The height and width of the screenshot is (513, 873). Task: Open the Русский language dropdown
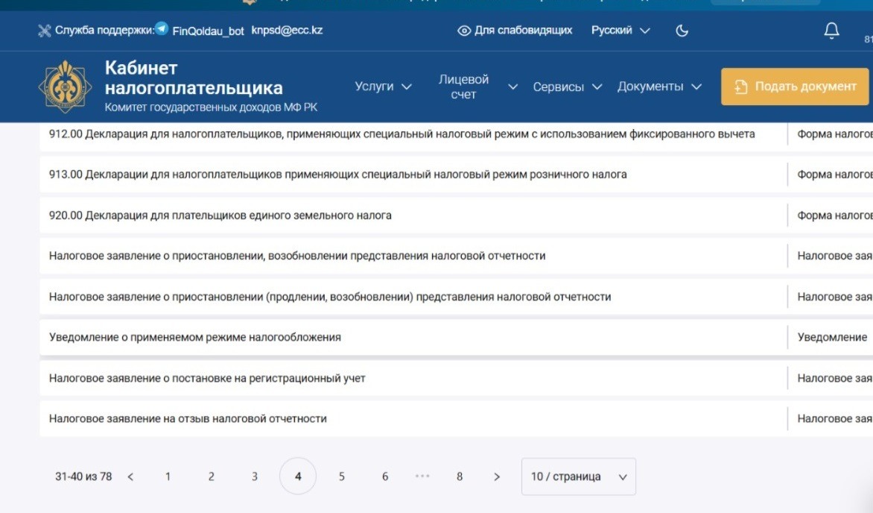point(620,31)
